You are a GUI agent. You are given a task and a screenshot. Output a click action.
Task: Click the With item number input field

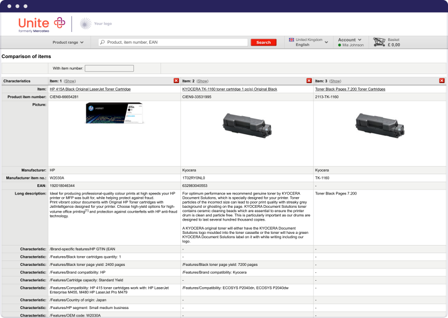click(109, 68)
